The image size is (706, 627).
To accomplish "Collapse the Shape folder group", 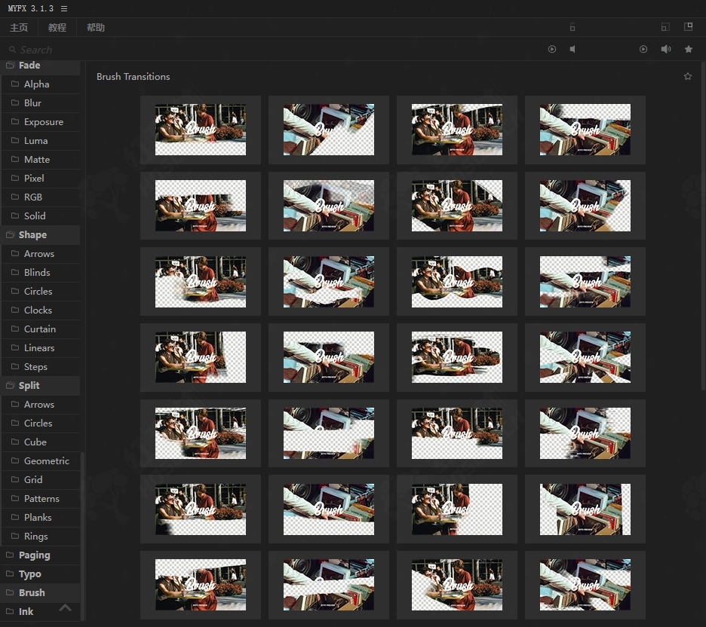I will (x=32, y=235).
